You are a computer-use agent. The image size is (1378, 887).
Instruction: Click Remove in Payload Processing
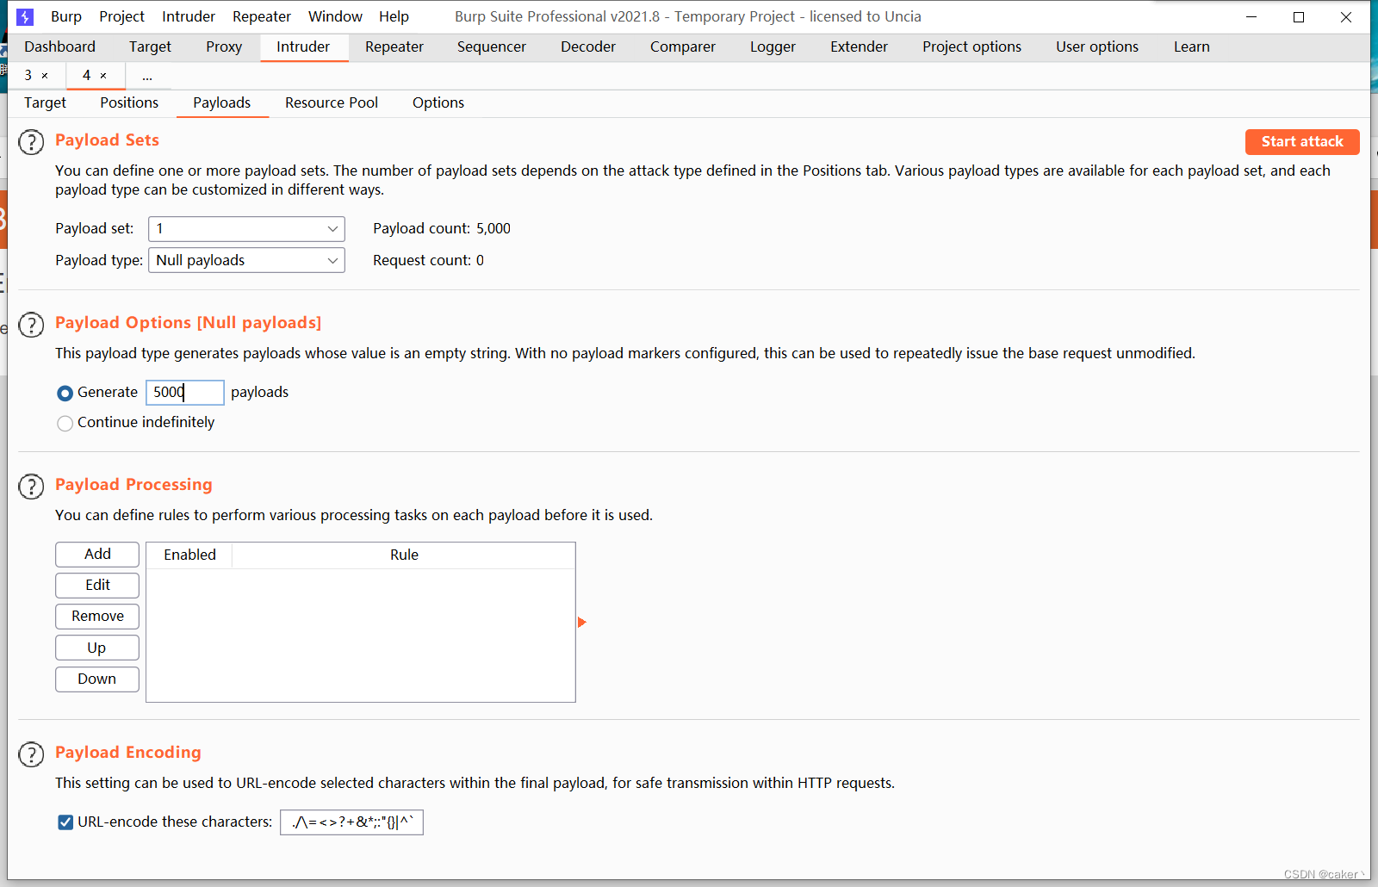tap(97, 617)
